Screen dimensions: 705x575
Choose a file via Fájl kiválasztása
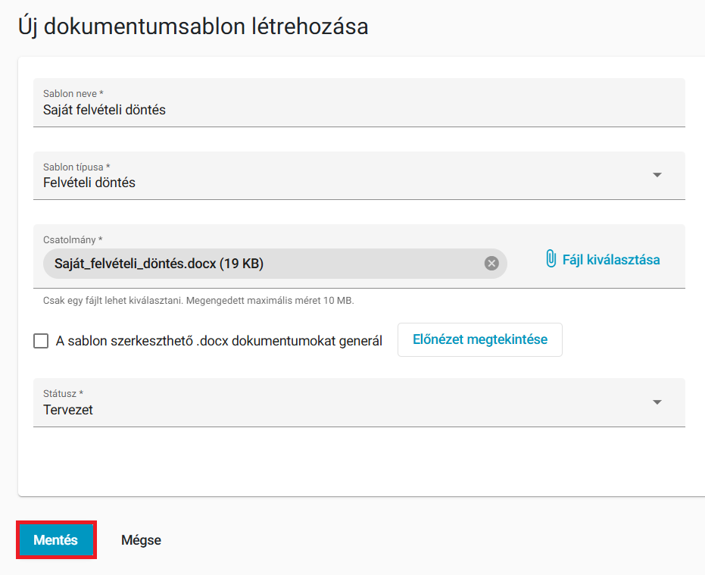coord(603,260)
